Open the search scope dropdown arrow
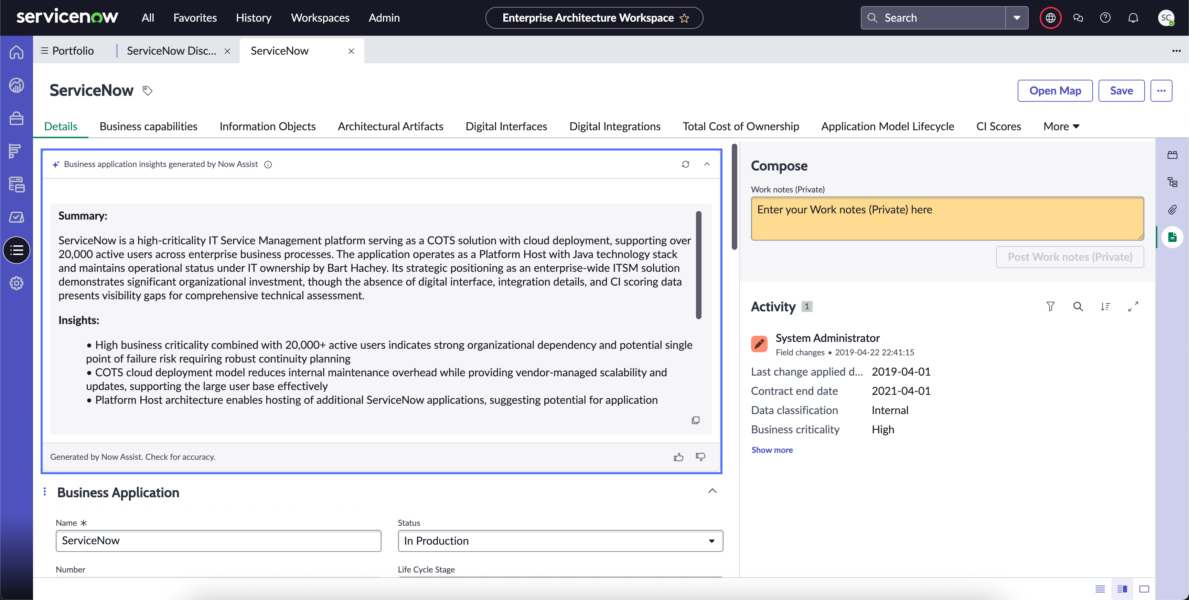 (1017, 18)
